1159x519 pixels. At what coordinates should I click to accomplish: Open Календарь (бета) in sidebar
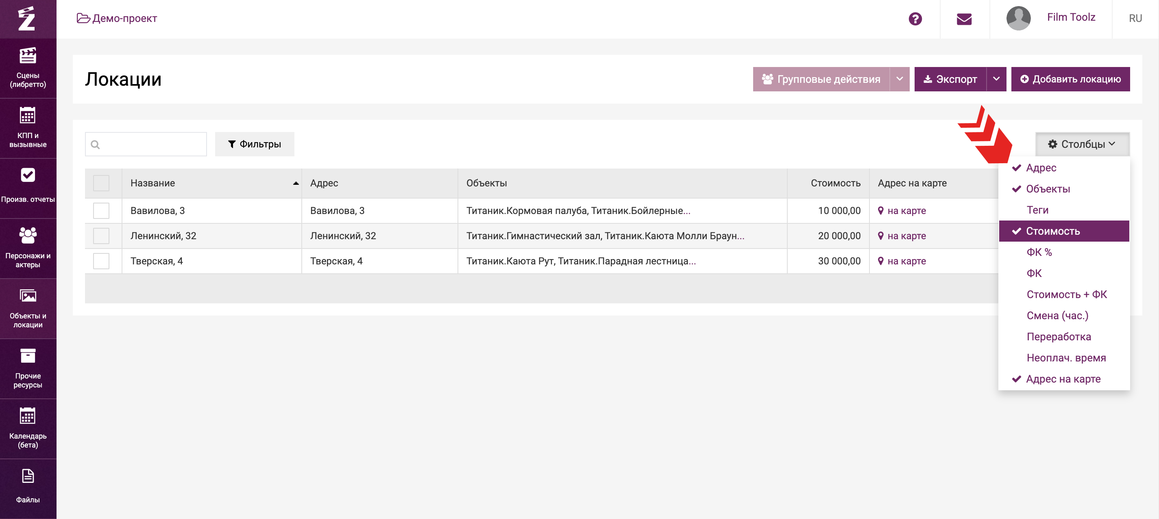coord(28,428)
